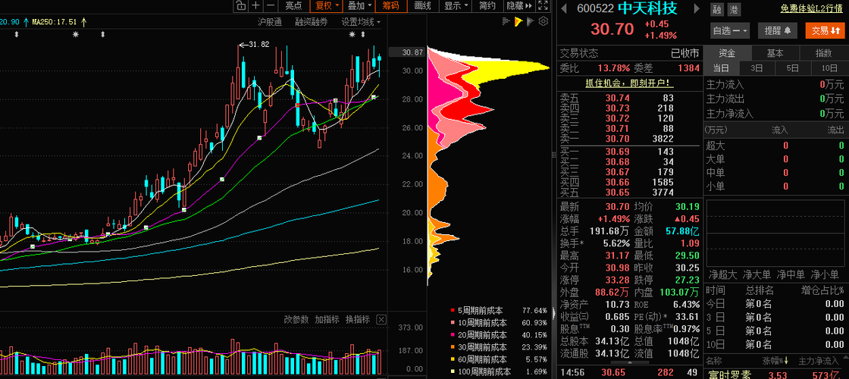Viewport: 849px width, 379px height.
Task: Open the 设置均线 moving average settings dropdown
Action: pyautogui.click(x=361, y=22)
